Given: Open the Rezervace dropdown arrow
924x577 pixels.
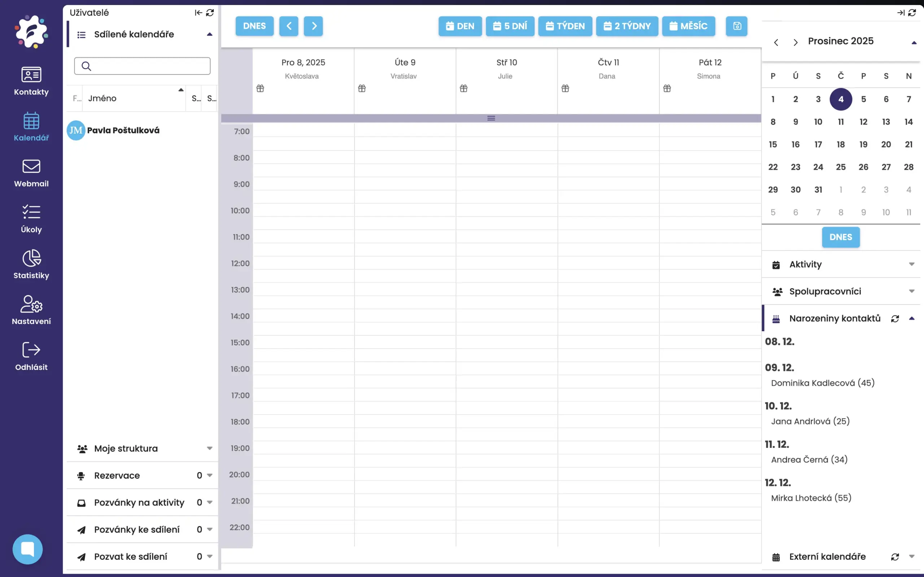Looking at the screenshot, I should click(x=210, y=476).
